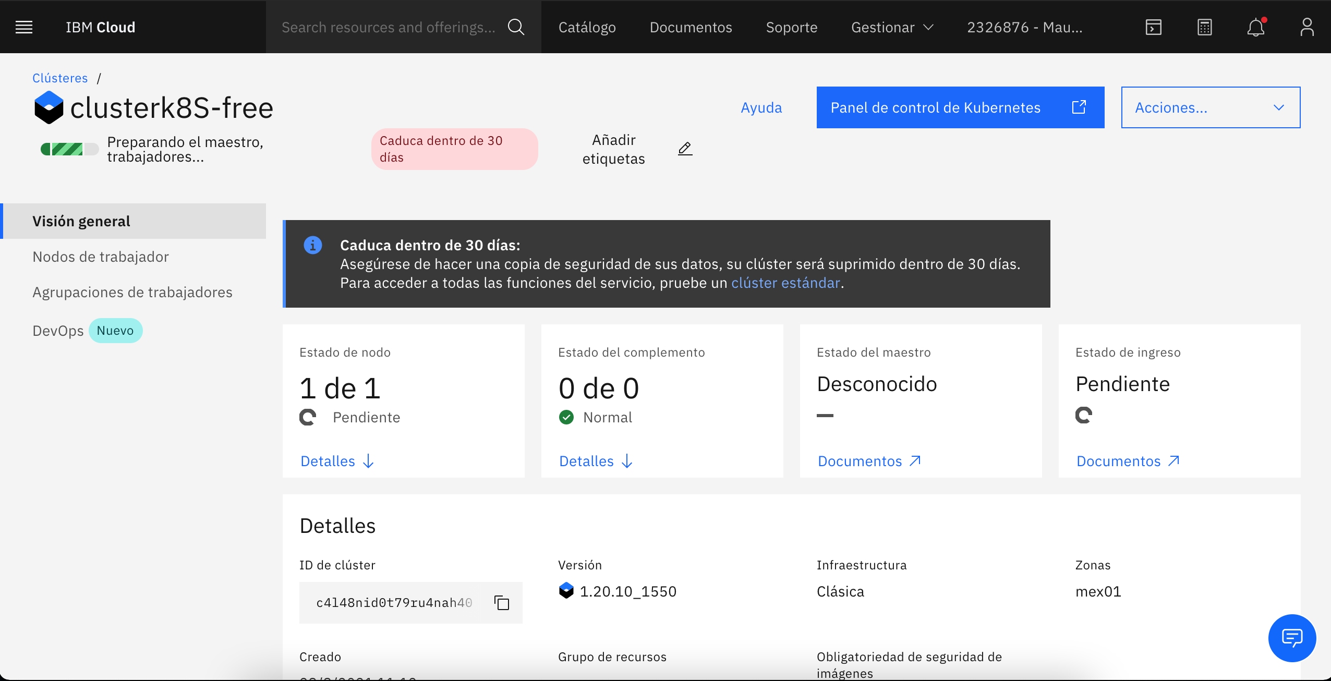Screen dimensions: 1331x681
Task: Click the Ayuda link
Action: tap(761, 107)
